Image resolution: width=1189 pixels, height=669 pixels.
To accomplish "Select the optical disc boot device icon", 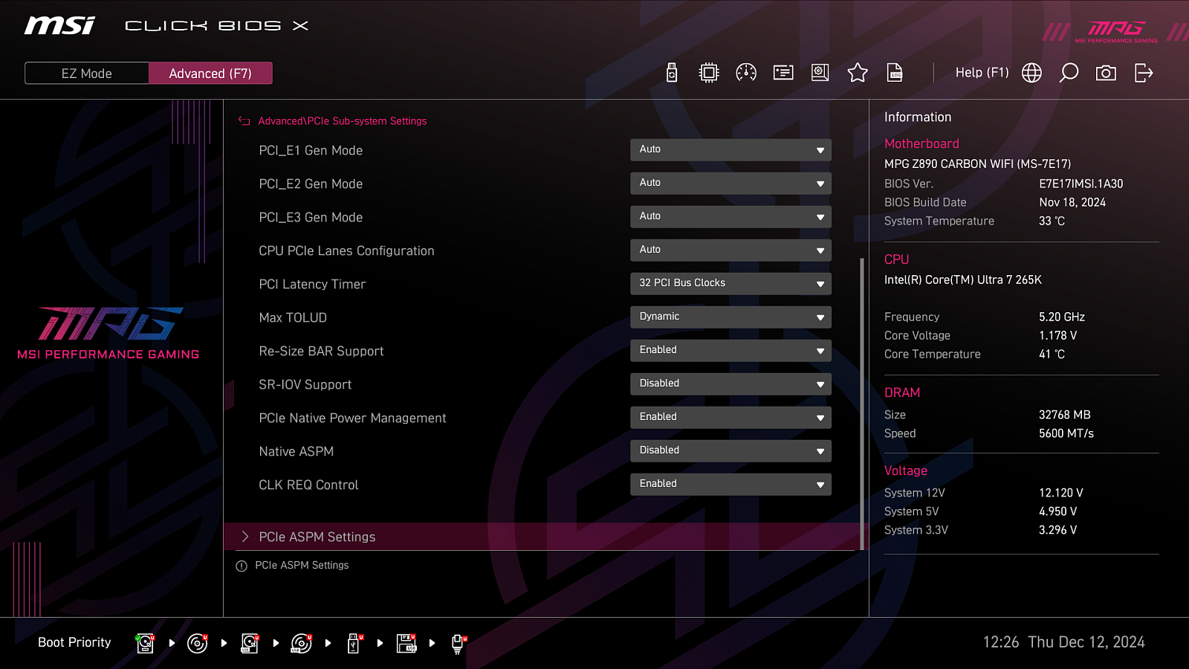I will (x=198, y=643).
